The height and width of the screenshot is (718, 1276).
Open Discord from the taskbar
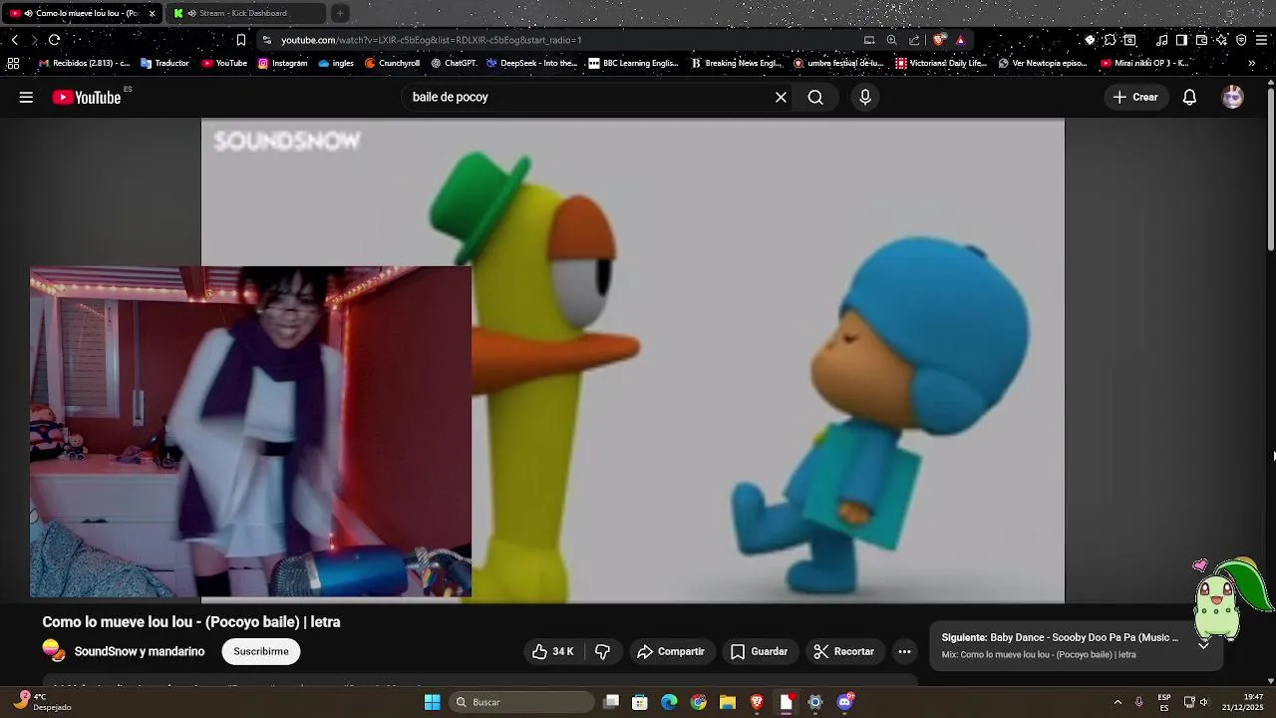[x=845, y=702]
